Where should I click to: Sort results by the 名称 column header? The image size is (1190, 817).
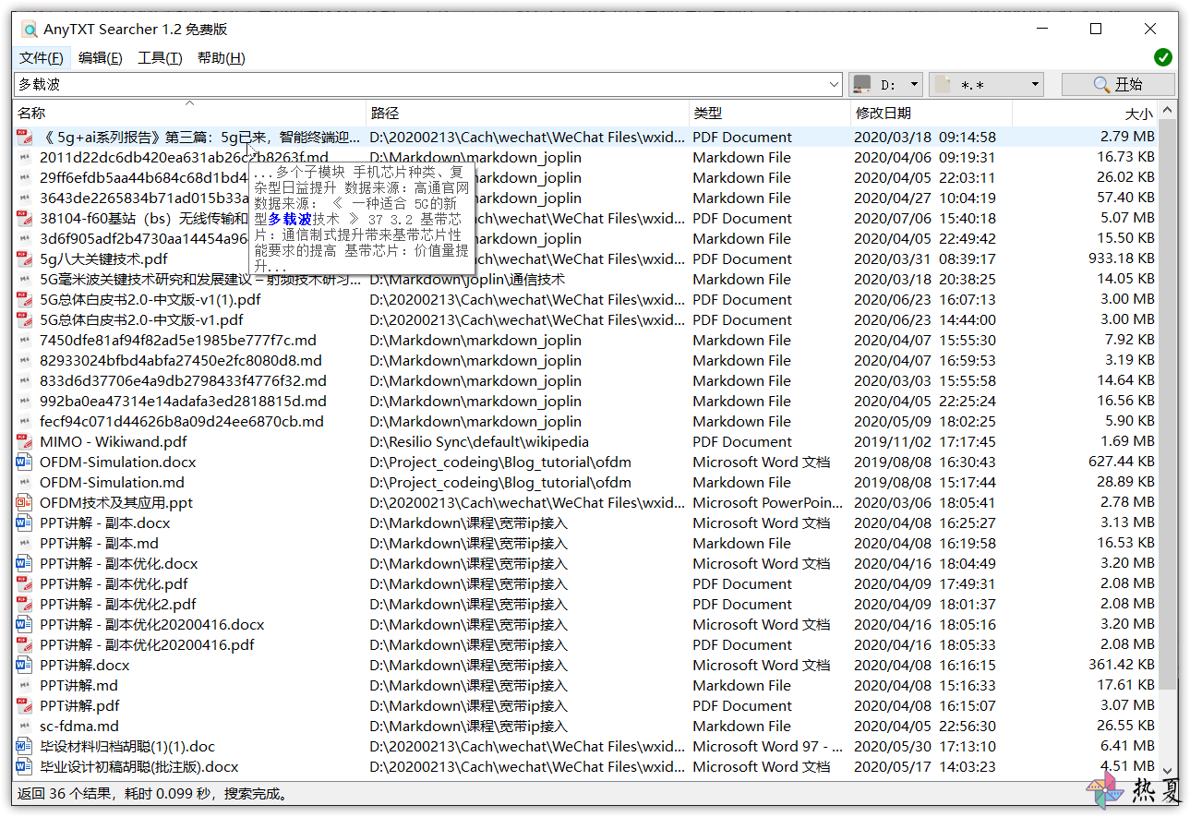(x=189, y=114)
